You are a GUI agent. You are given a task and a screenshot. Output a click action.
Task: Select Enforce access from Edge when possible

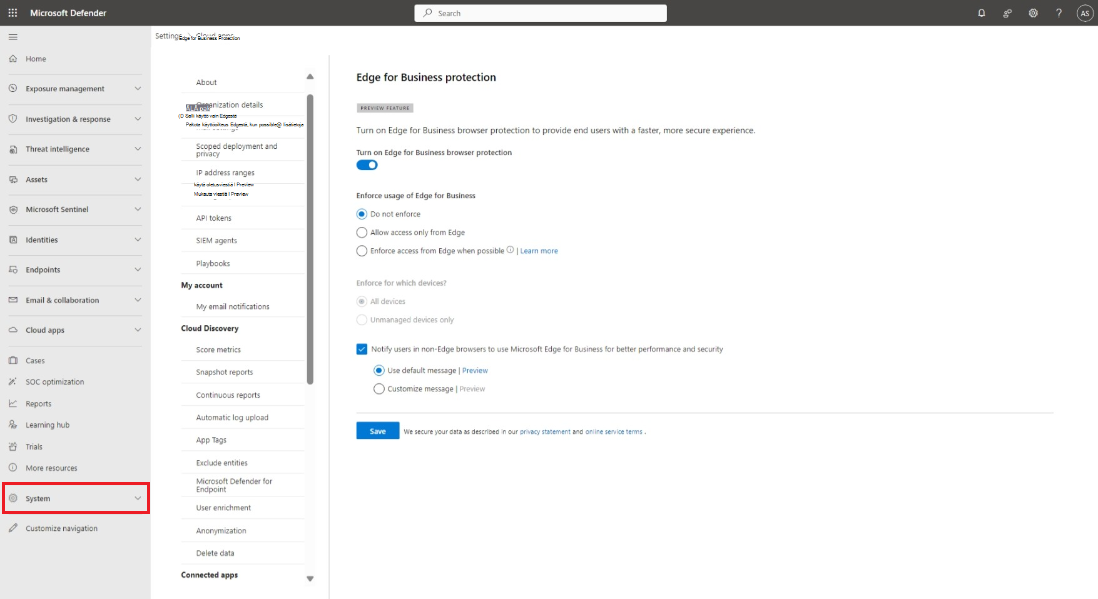tap(362, 251)
